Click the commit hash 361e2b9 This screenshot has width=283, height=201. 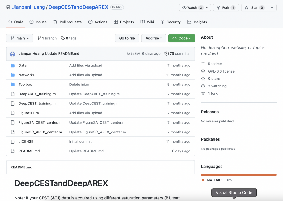(x=133, y=54)
